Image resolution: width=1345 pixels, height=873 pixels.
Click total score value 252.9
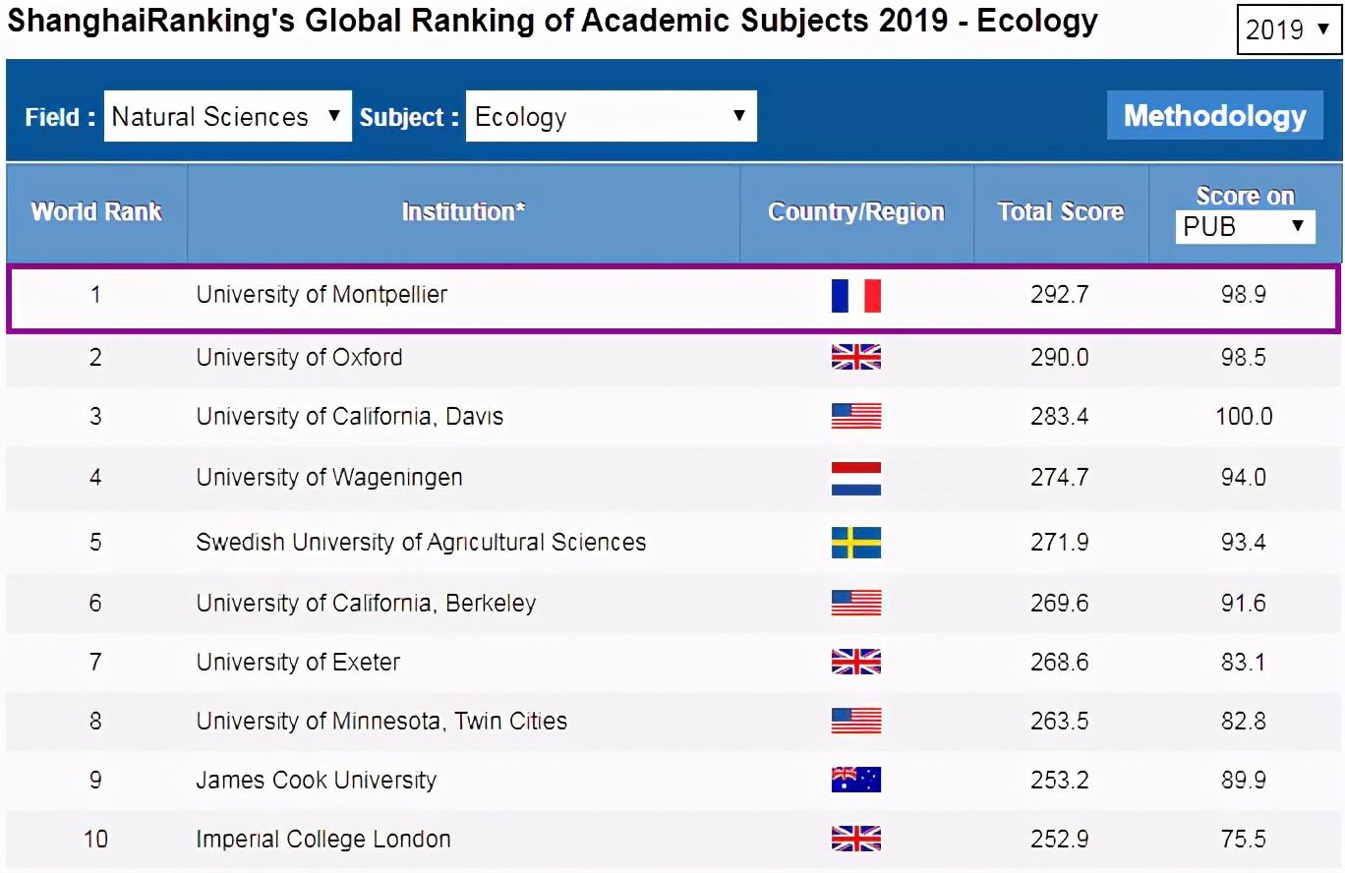[1059, 839]
